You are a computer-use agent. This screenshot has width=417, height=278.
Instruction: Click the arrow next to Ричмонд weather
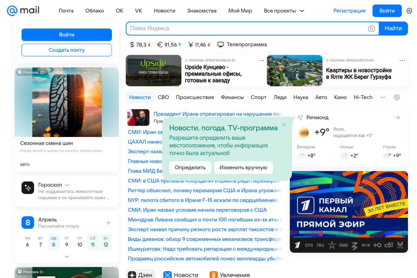coord(397,117)
